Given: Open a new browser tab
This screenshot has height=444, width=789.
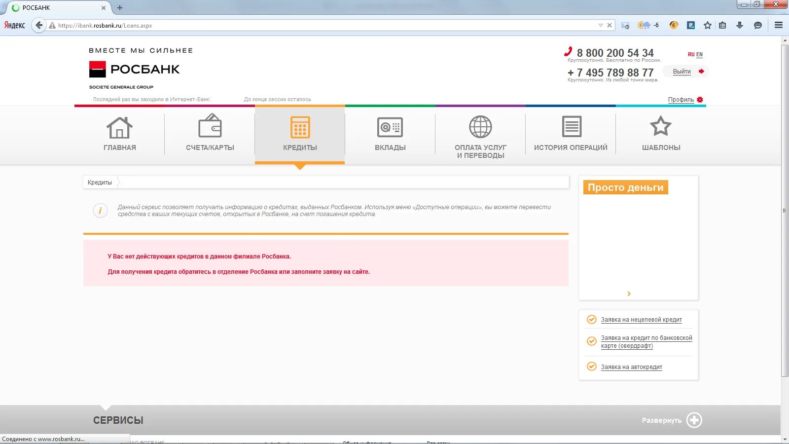Looking at the screenshot, I should pos(120,8).
